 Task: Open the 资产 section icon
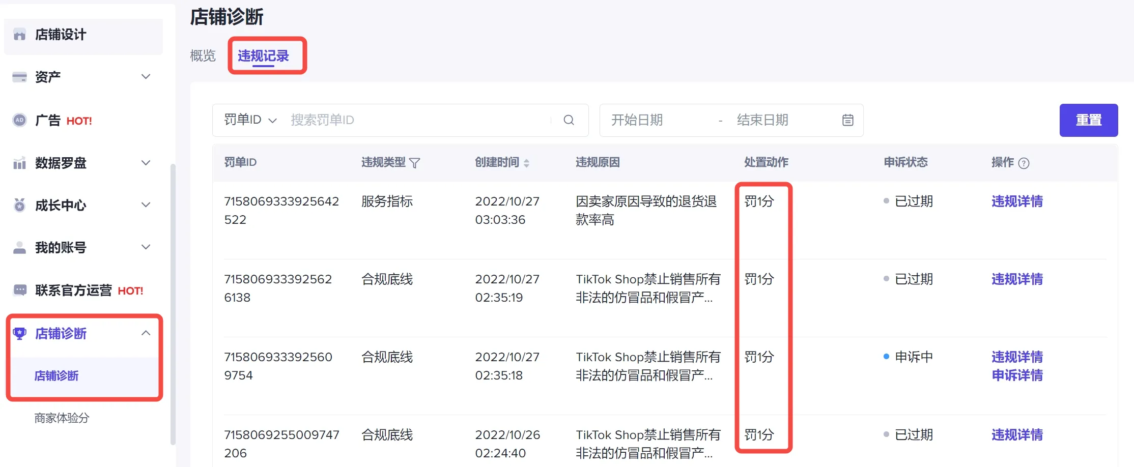(19, 77)
